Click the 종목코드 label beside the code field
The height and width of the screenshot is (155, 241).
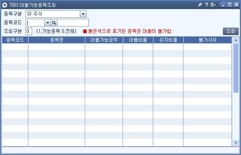[13, 22]
